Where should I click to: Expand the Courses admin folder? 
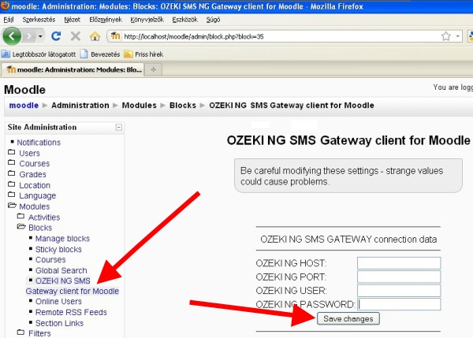point(34,164)
